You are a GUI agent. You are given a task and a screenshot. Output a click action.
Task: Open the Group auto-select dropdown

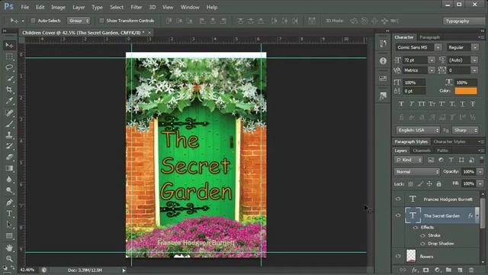coord(79,21)
